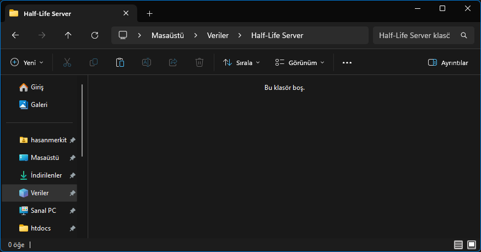Click the 0 öğe status text
The width and height of the screenshot is (481, 252).
(x=17, y=245)
